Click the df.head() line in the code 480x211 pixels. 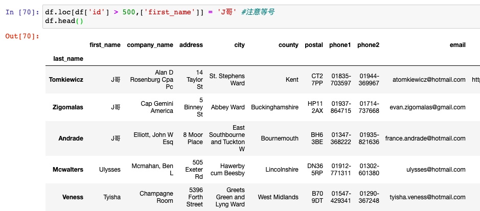(x=64, y=20)
